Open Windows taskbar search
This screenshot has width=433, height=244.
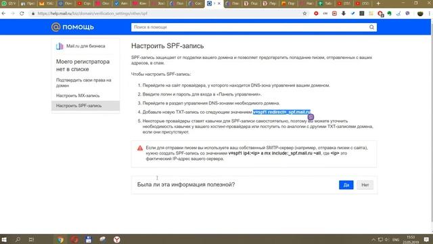pos(18,239)
